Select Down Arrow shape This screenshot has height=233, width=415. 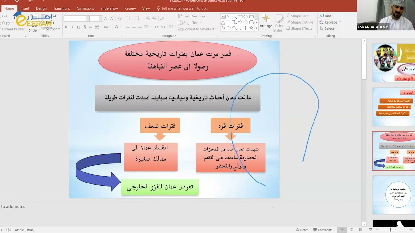[246, 22]
